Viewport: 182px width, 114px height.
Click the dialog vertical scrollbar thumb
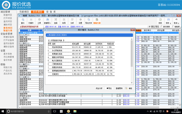132,54
